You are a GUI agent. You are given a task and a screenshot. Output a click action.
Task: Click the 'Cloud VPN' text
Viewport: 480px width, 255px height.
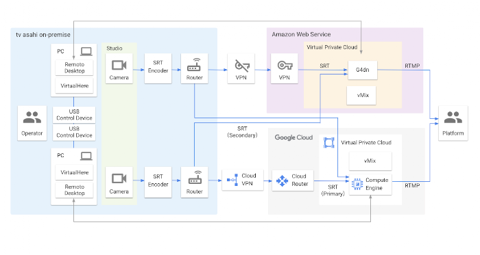[x=248, y=180]
